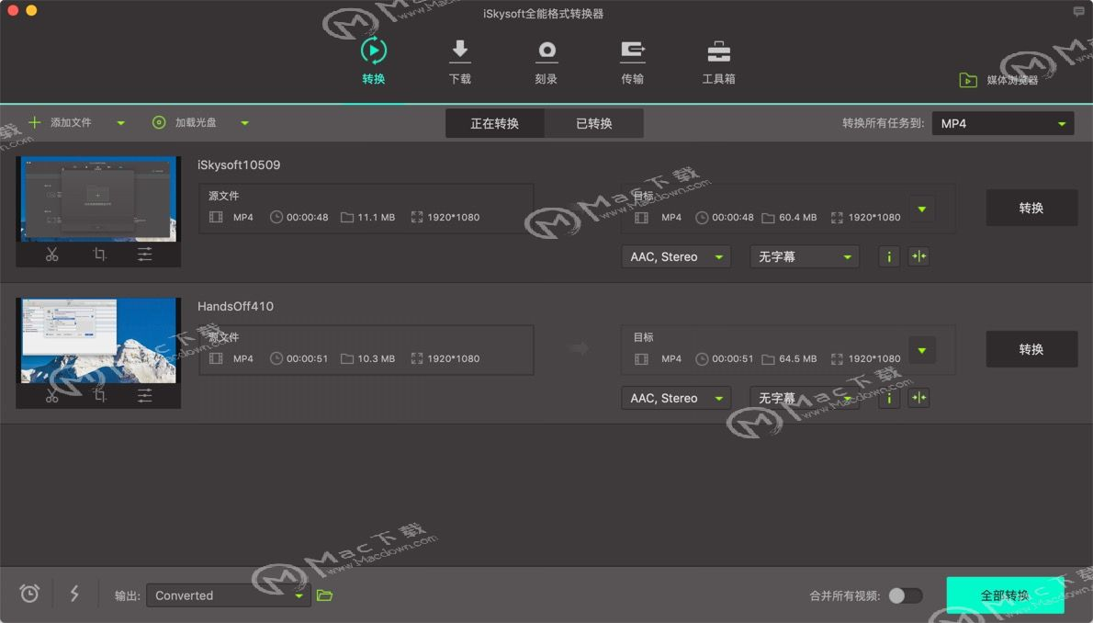Viewport: 1093px width, 623px height.
Task: Click the scissors trim icon for HandsOff410
Action: pos(52,396)
